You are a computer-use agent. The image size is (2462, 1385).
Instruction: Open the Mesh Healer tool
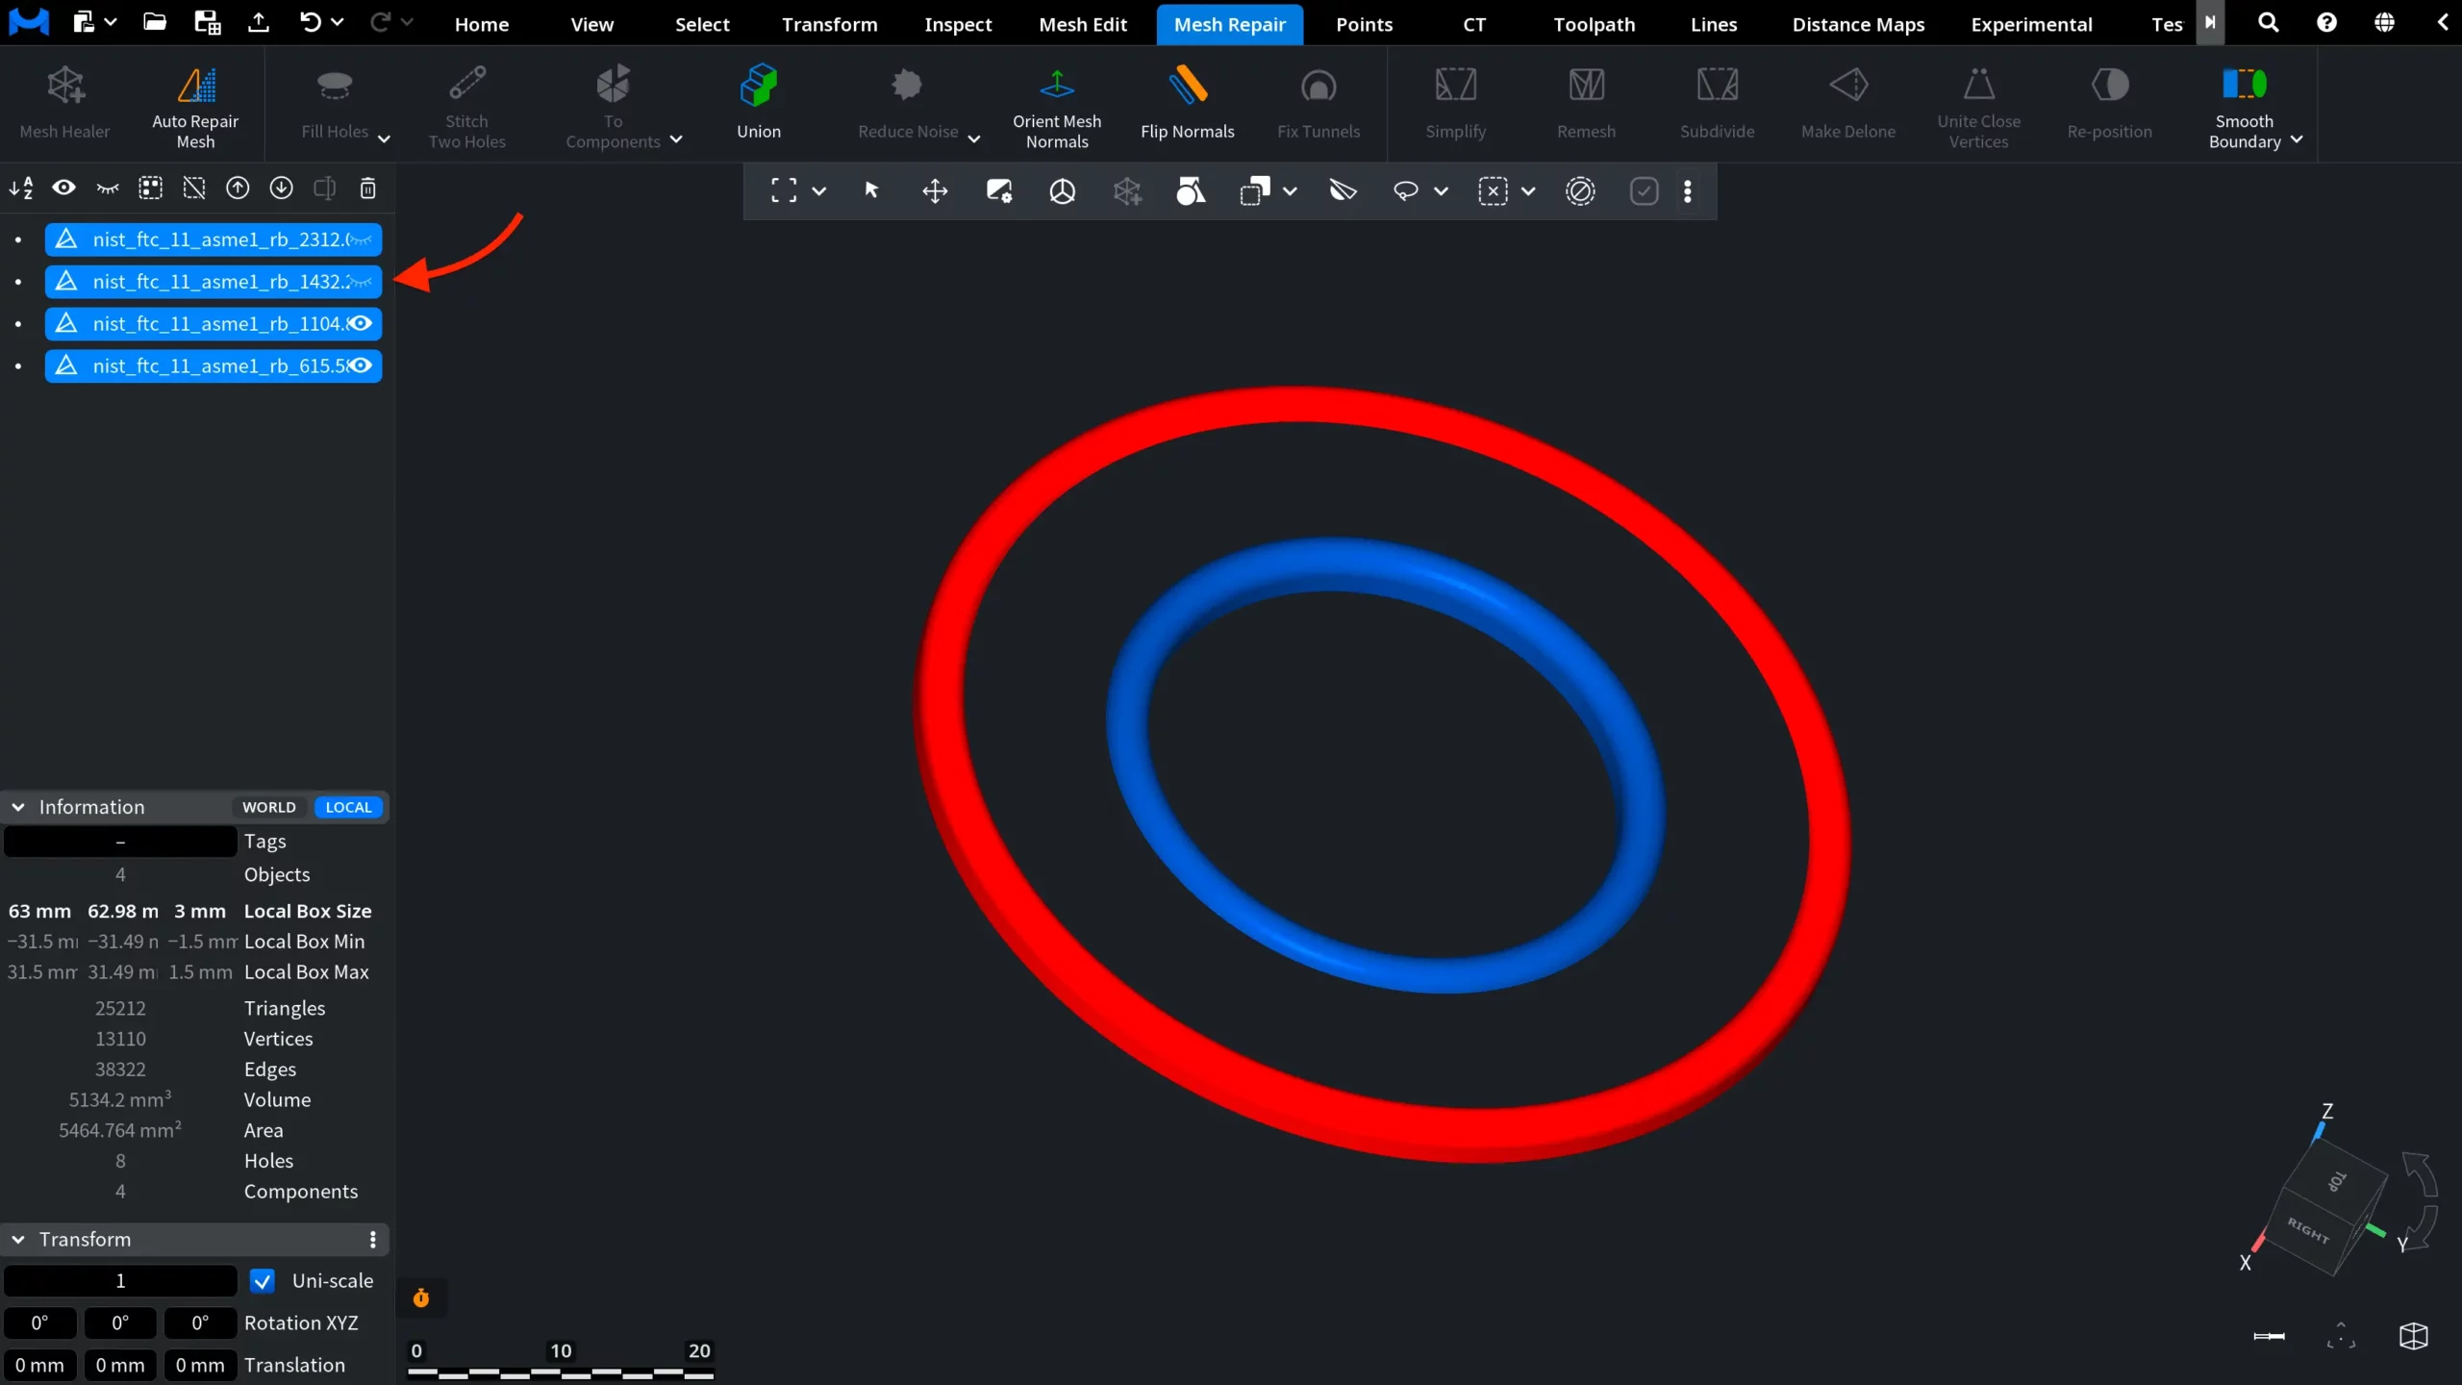point(65,104)
